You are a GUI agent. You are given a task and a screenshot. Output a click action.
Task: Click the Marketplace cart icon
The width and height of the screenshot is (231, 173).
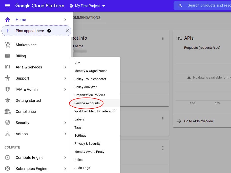pos(8,45)
